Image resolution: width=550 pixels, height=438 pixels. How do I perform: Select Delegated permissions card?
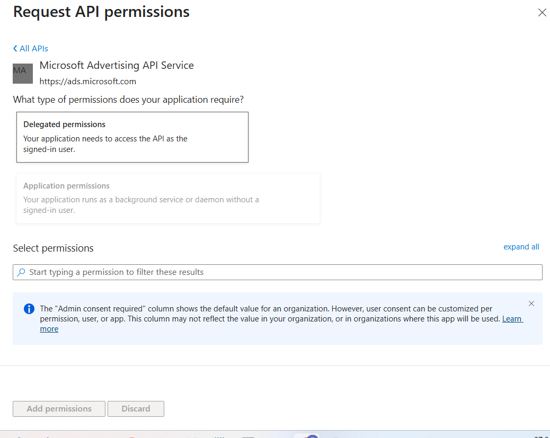click(x=132, y=137)
